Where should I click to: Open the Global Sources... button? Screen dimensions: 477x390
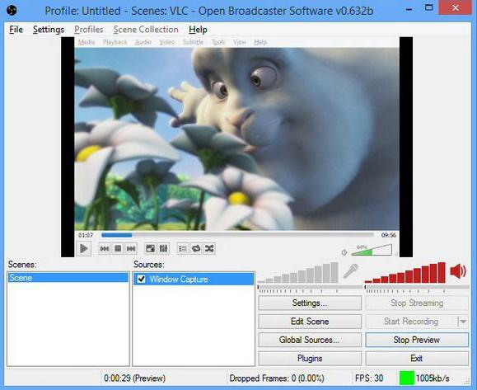click(310, 340)
